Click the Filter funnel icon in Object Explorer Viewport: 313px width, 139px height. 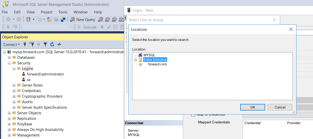45,44
